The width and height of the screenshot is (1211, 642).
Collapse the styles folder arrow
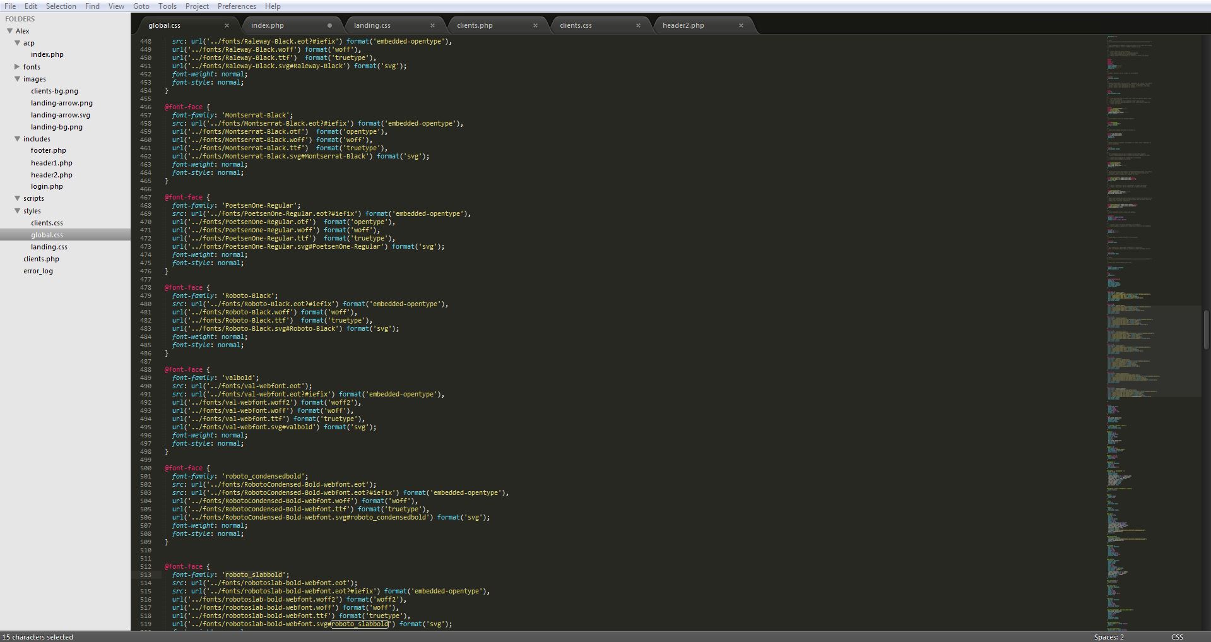18,211
